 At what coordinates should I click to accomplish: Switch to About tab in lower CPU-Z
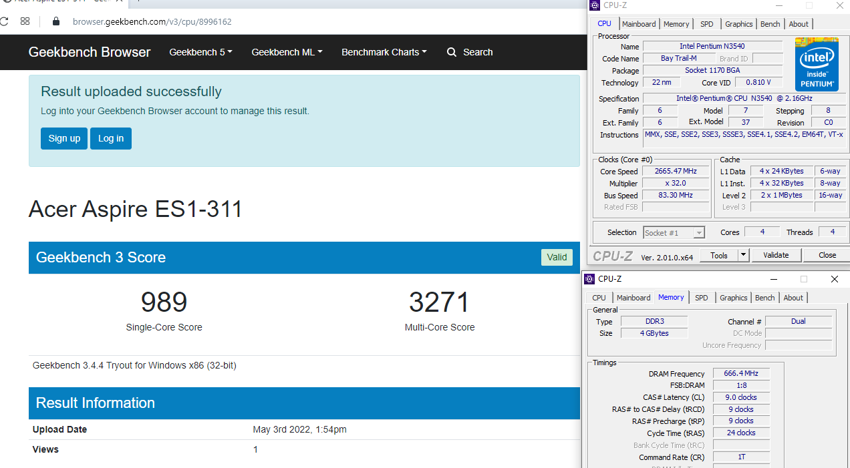click(793, 298)
